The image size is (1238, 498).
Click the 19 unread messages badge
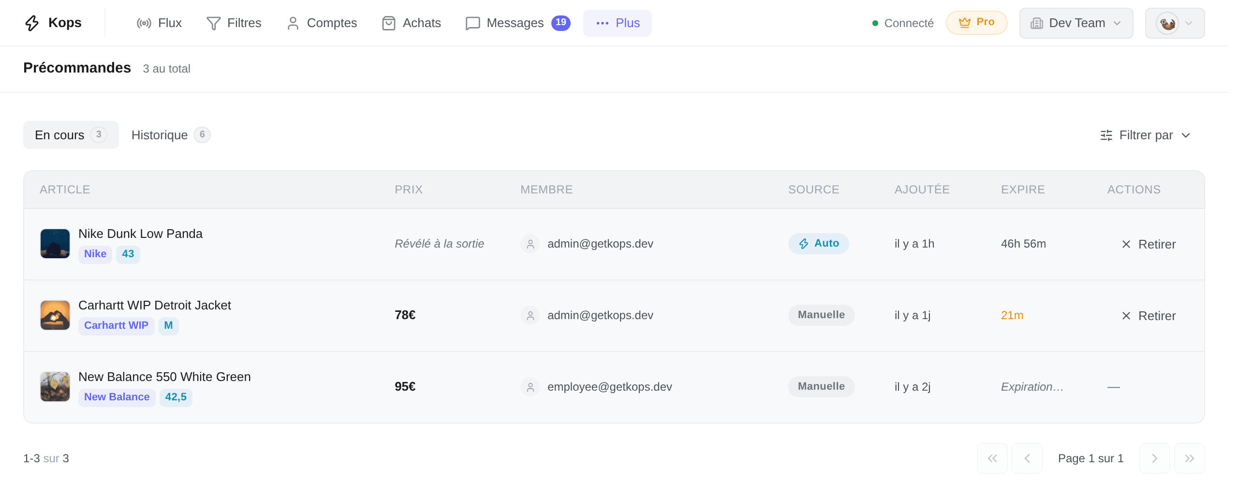point(561,22)
